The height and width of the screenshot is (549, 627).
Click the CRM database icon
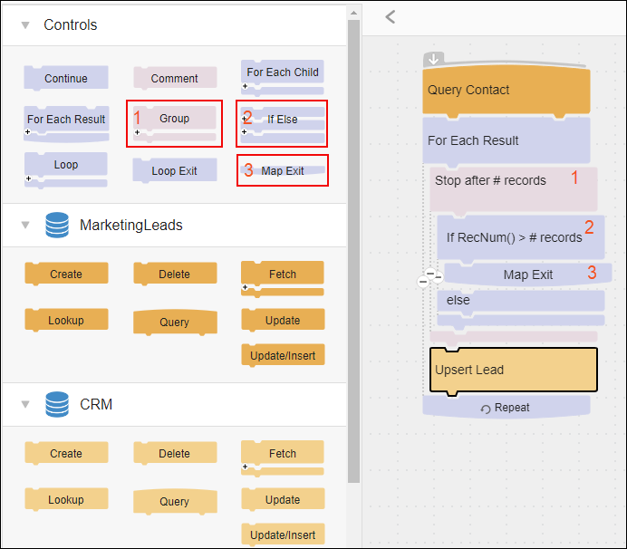point(57,404)
